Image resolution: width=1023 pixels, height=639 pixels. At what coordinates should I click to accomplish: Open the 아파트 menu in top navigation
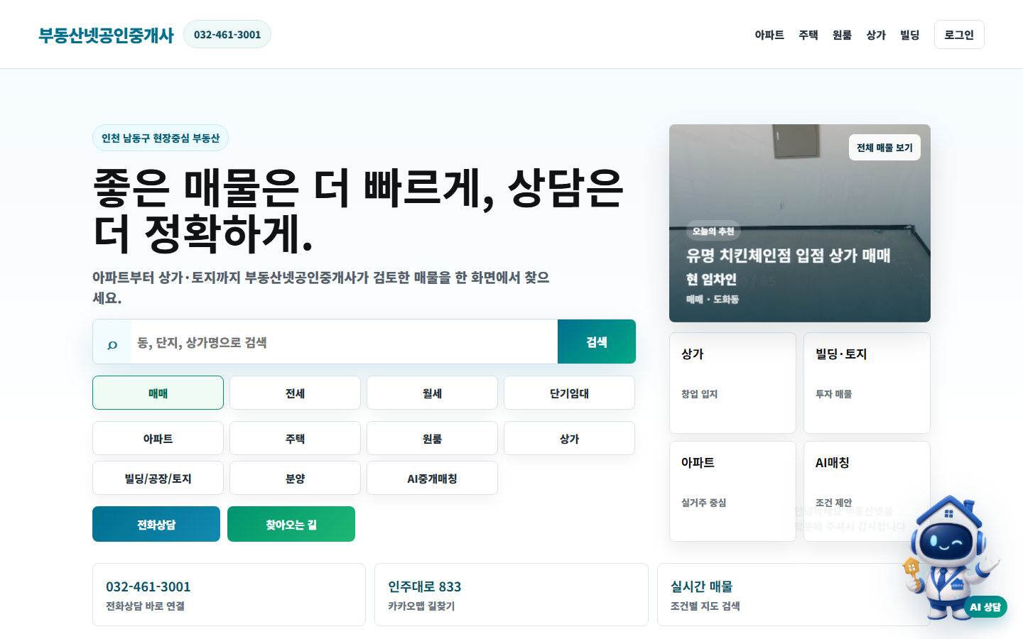coord(769,35)
